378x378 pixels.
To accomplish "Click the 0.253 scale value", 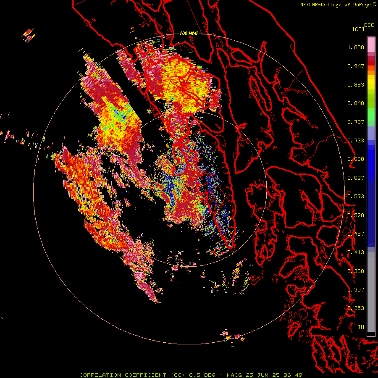I will 356,308.
